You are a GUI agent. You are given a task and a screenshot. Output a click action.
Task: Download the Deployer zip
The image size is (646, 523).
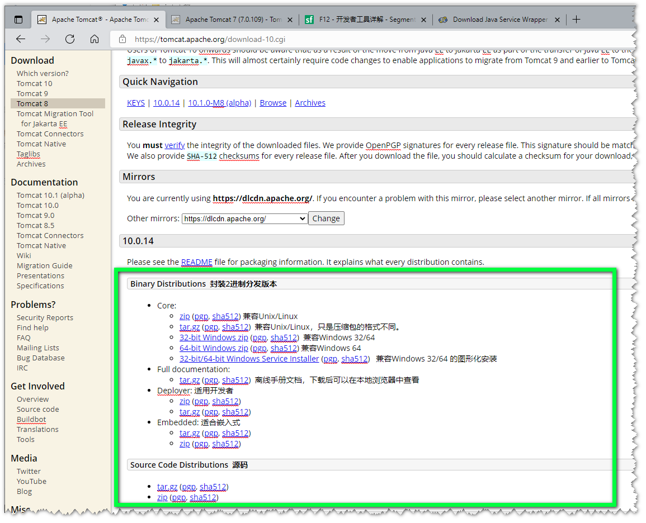tap(185, 402)
